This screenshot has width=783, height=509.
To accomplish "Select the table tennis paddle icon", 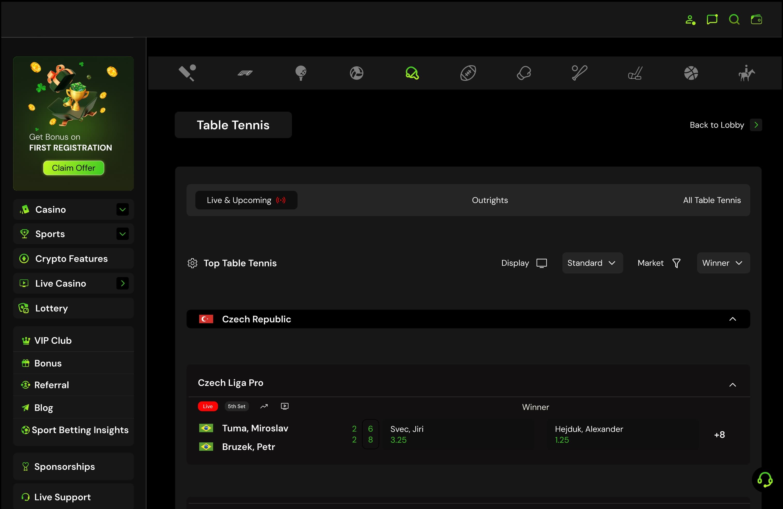I will (412, 73).
